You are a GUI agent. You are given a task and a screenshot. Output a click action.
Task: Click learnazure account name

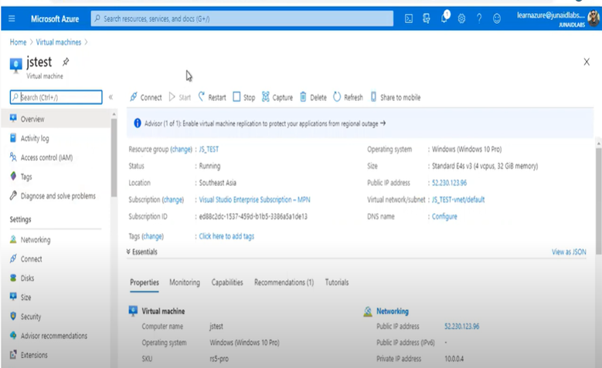pyautogui.click(x=550, y=15)
